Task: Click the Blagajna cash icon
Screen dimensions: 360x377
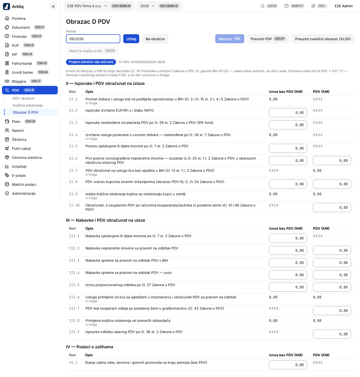Action: pos(7,81)
